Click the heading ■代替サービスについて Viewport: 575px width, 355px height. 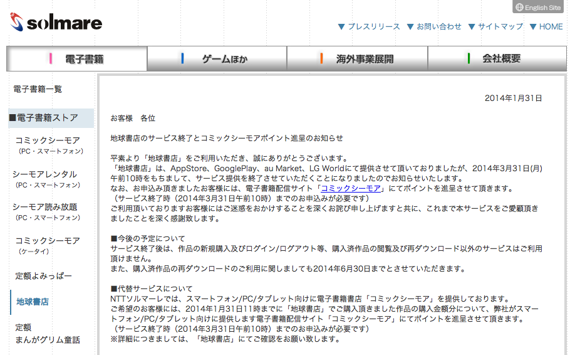[152, 289]
